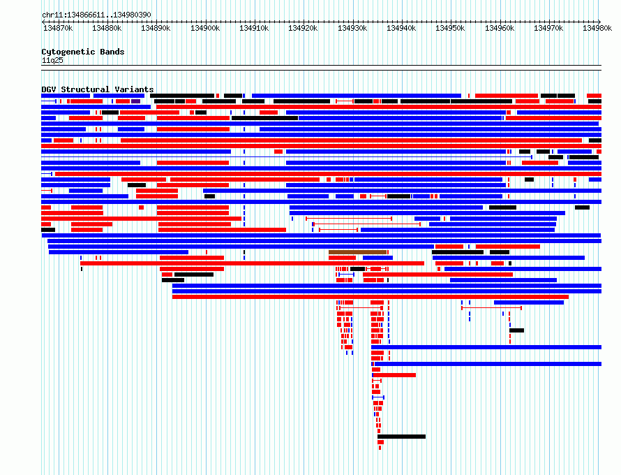Select the red bracketed variant from 134922k to 134944k
The height and width of the screenshot is (475, 621).
pyautogui.click(x=367, y=224)
